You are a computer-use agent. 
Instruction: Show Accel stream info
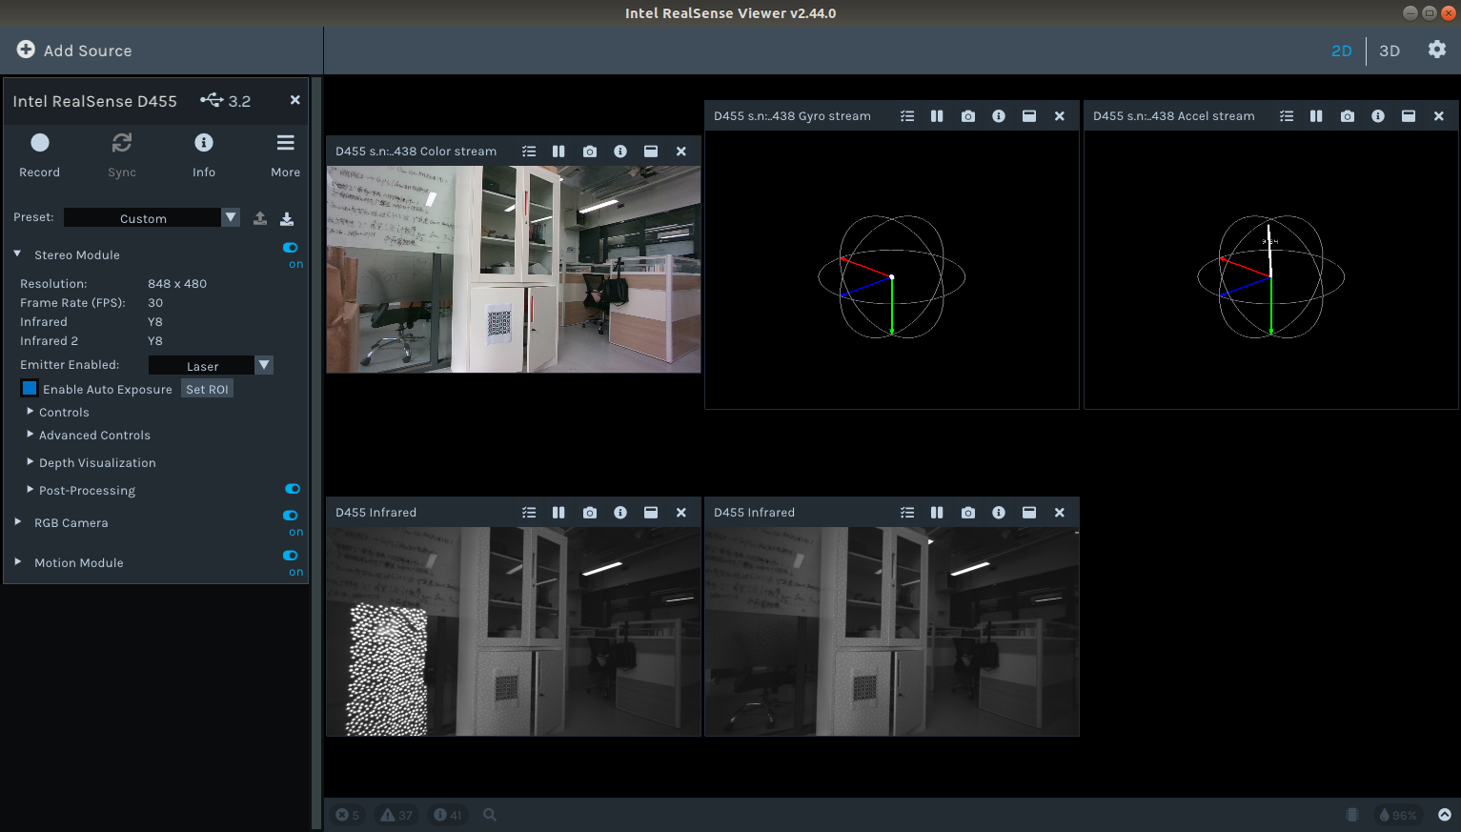1378,116
